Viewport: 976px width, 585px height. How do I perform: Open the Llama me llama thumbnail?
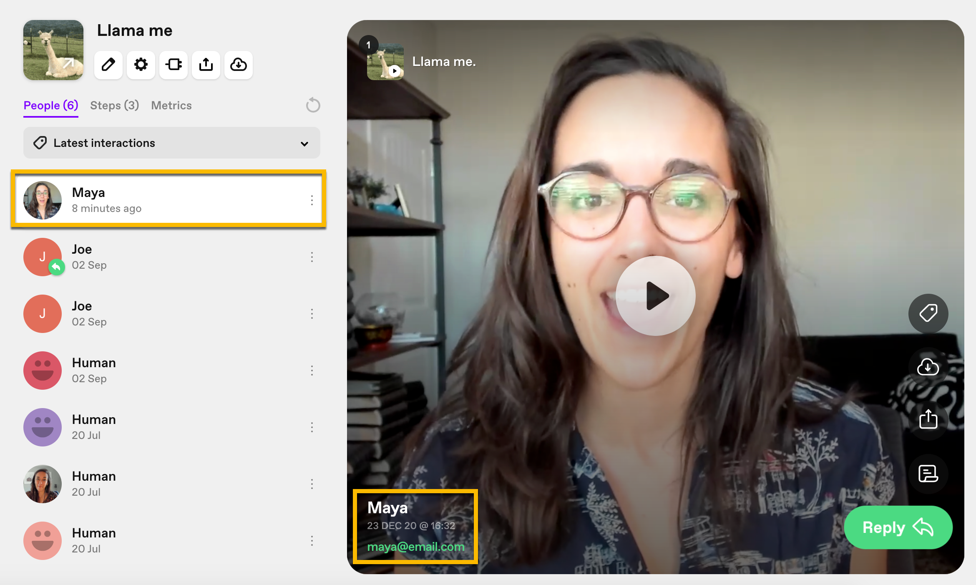[x=53, y=50]
